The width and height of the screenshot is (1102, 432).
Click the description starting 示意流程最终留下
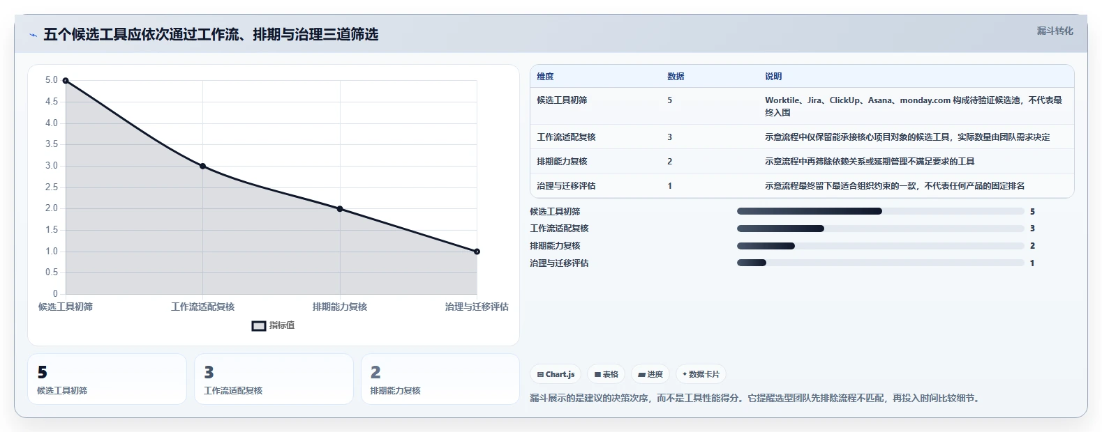[895, 186]
